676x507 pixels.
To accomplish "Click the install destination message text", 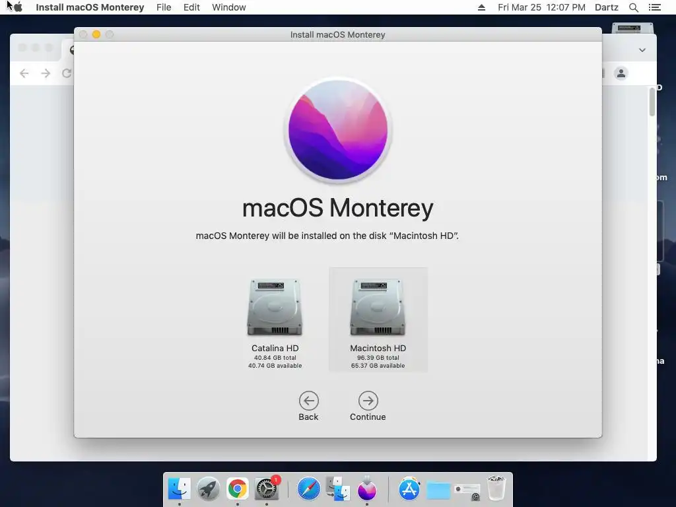I will point(327,236).
